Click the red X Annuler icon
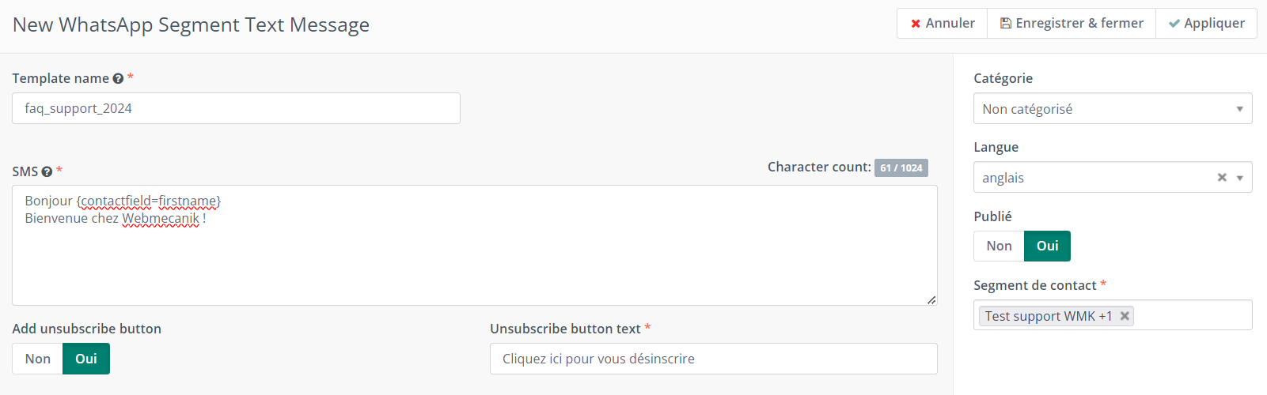The height and width of the screenshot is (395, 1267). point(916,24)
